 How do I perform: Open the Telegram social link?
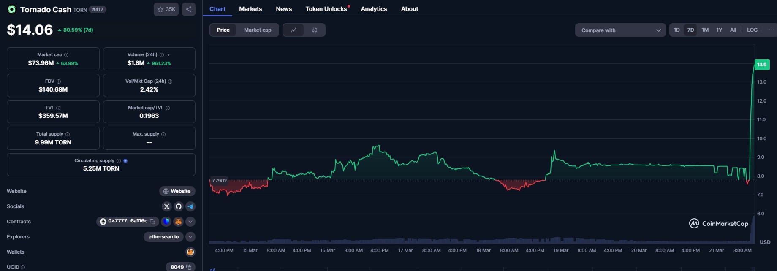point(190,206)
